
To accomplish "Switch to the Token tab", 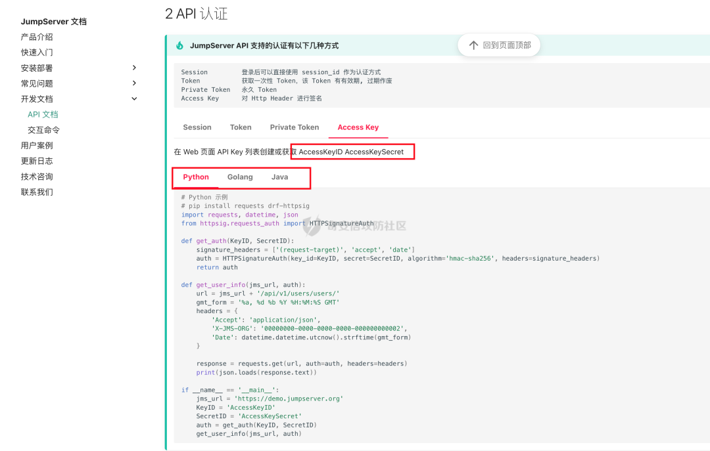I will (x=241, y=127).
